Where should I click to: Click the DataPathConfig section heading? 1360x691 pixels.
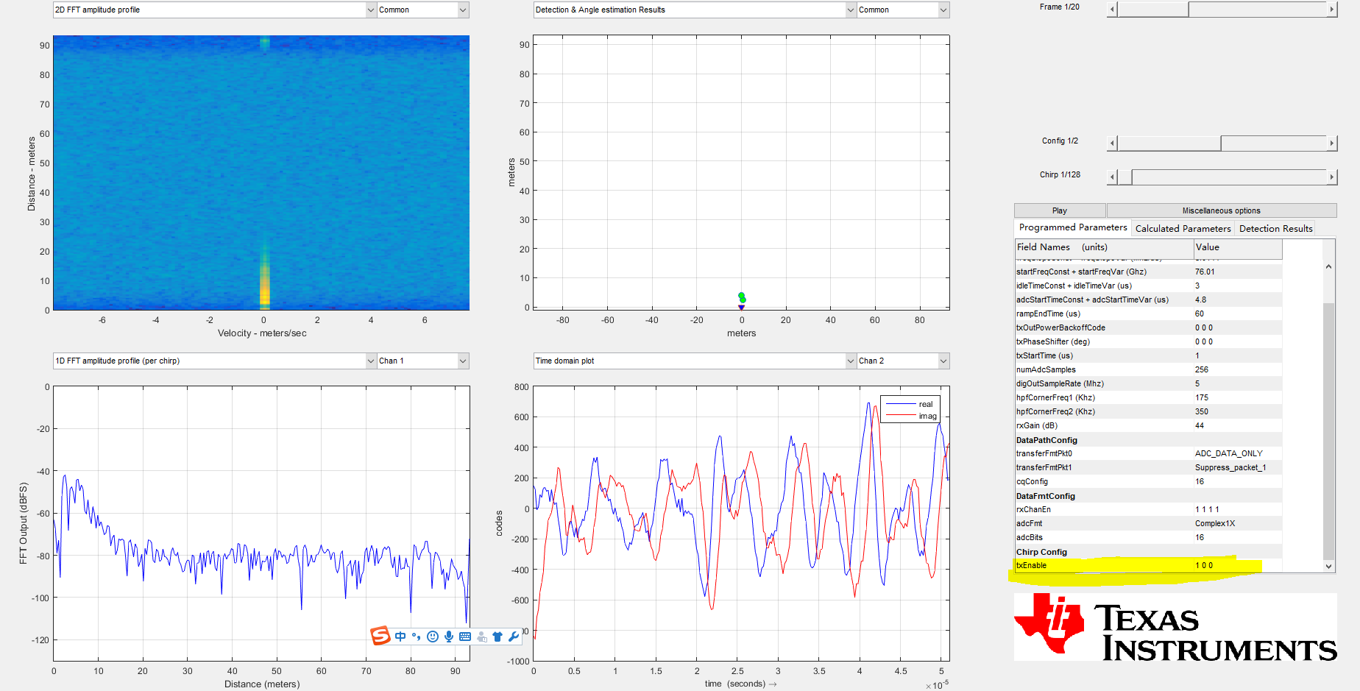tap(1046, 440)
